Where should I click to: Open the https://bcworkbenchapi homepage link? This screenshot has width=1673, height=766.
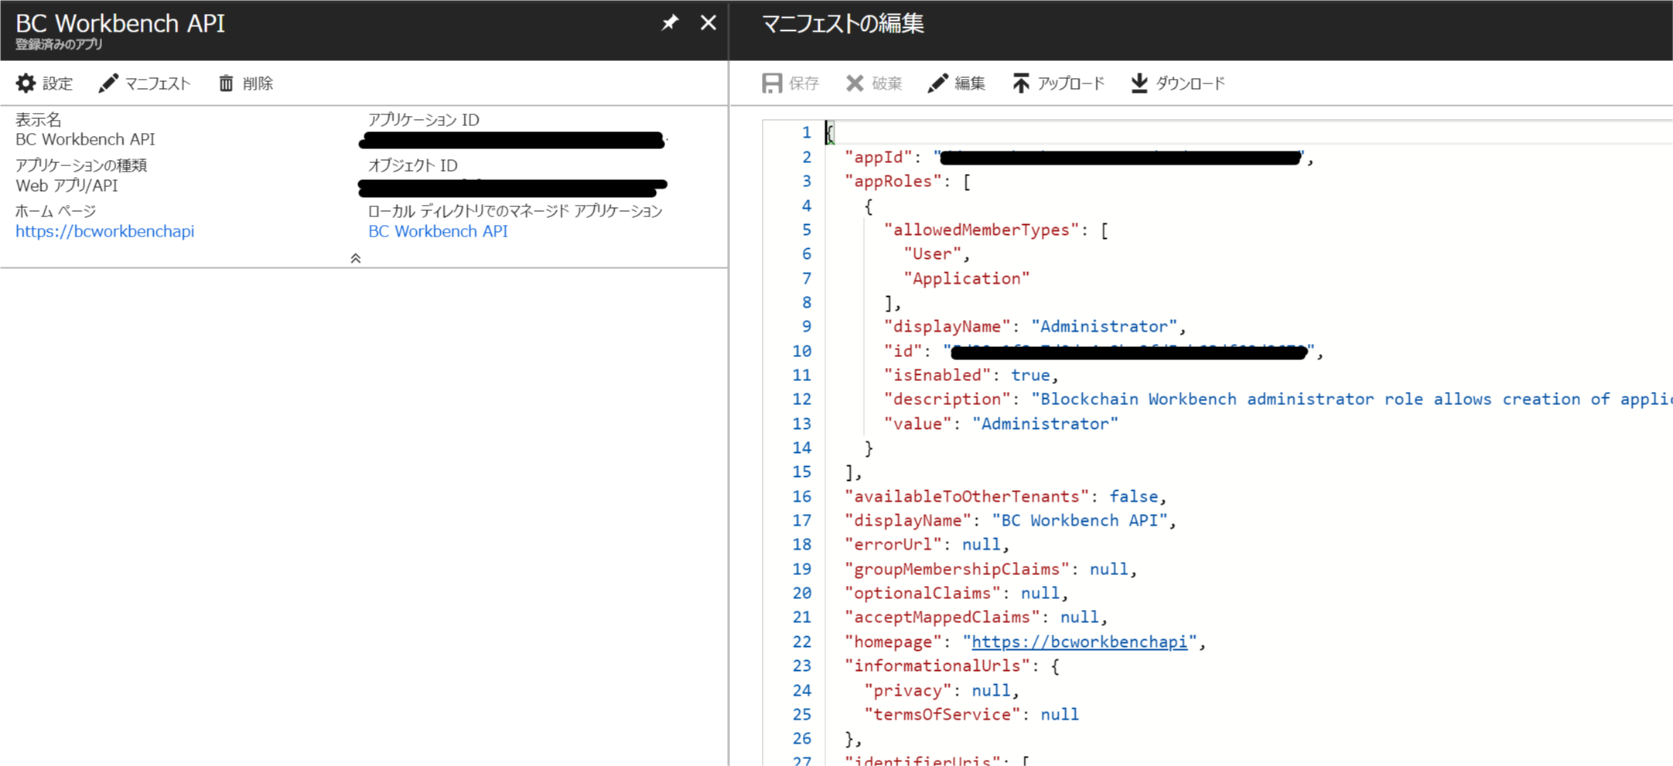coord(105,231)
